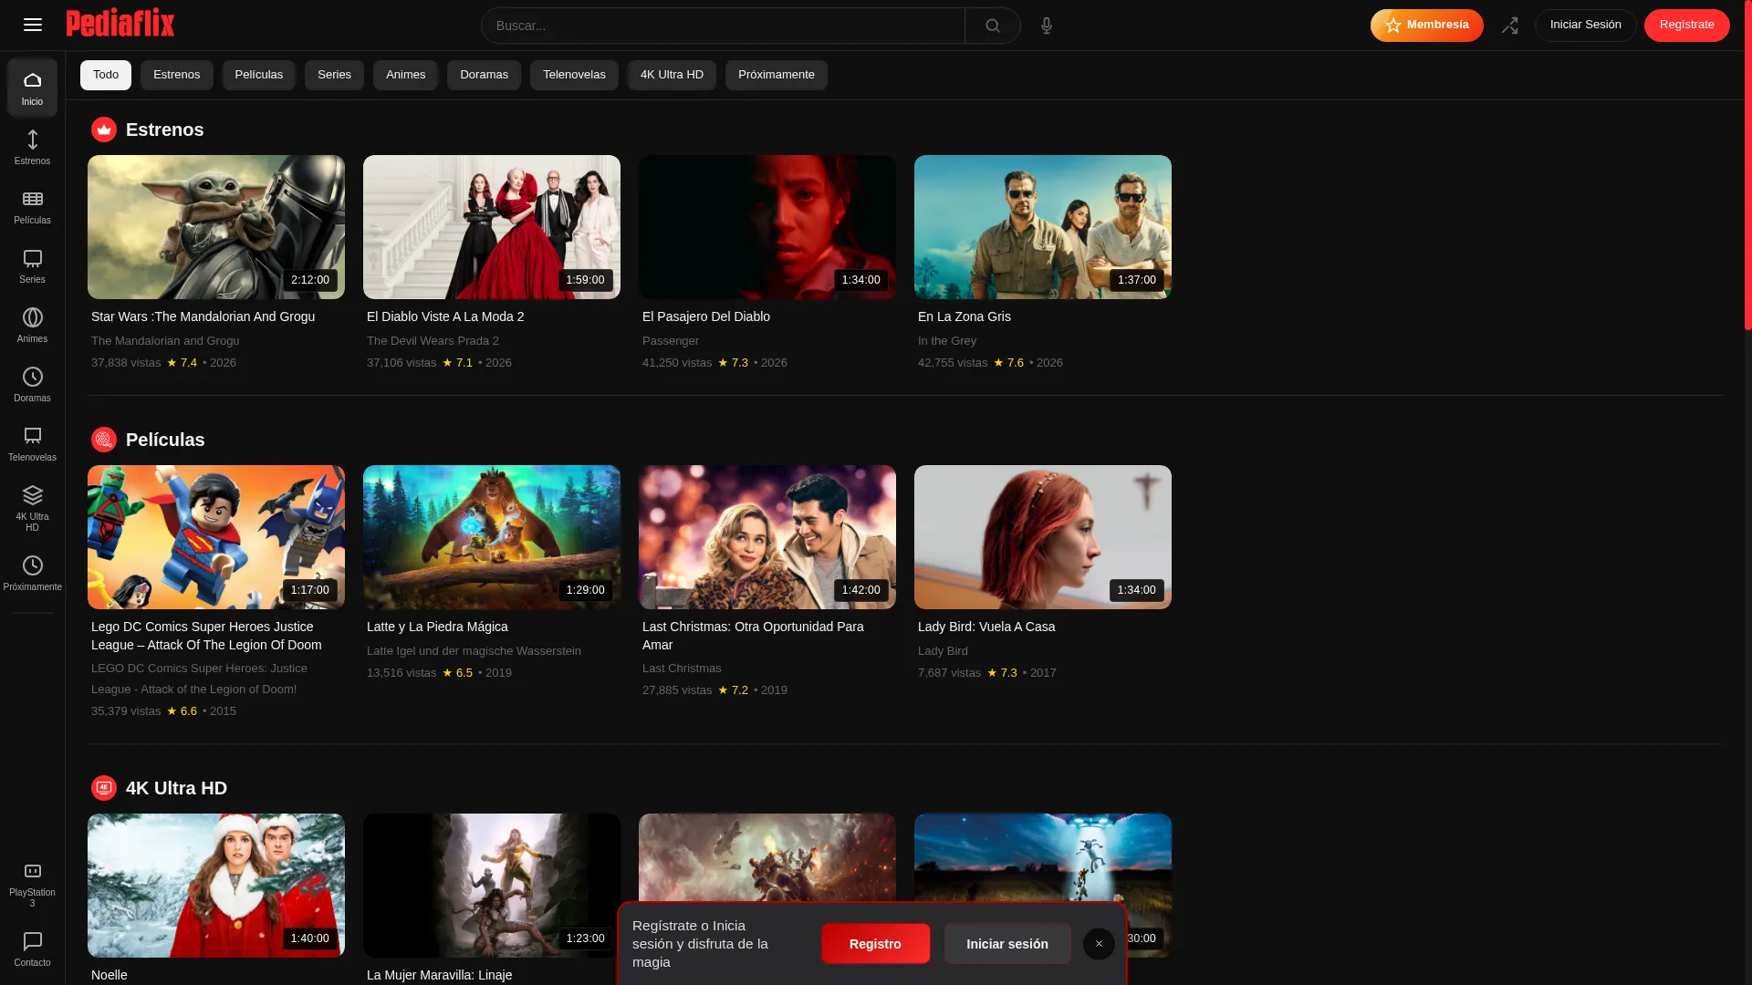The height and width of the screenshot is (985, 1752).
Task: Select the Doramas filter tab
Action: point(484,75)
